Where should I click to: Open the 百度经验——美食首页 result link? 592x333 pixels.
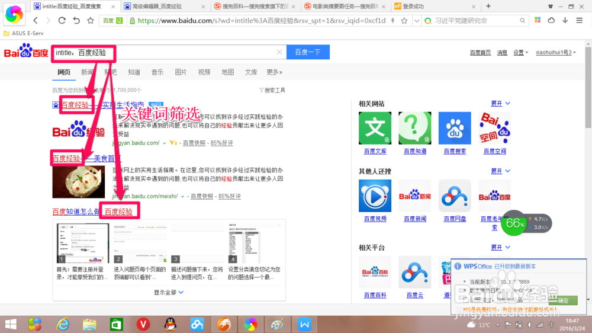pyautogui.click(x=87, y=158)
